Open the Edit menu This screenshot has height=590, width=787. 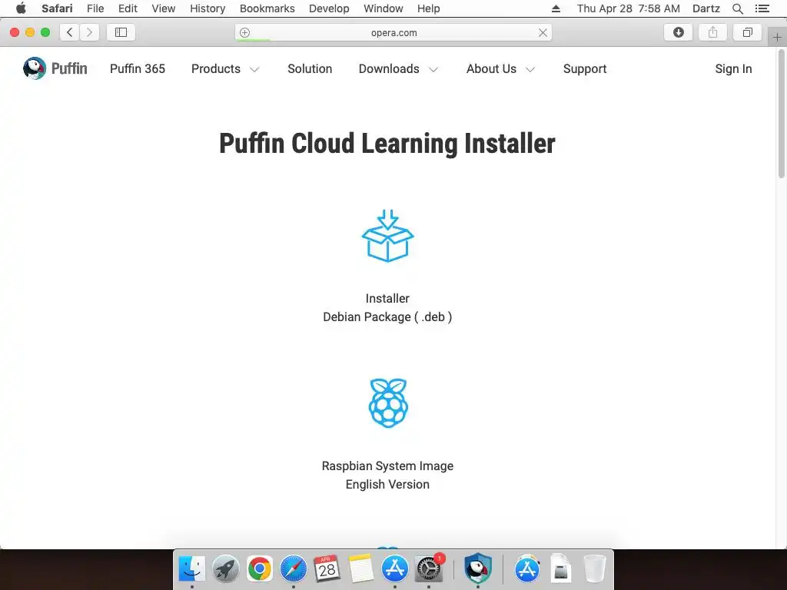point(128,8)
